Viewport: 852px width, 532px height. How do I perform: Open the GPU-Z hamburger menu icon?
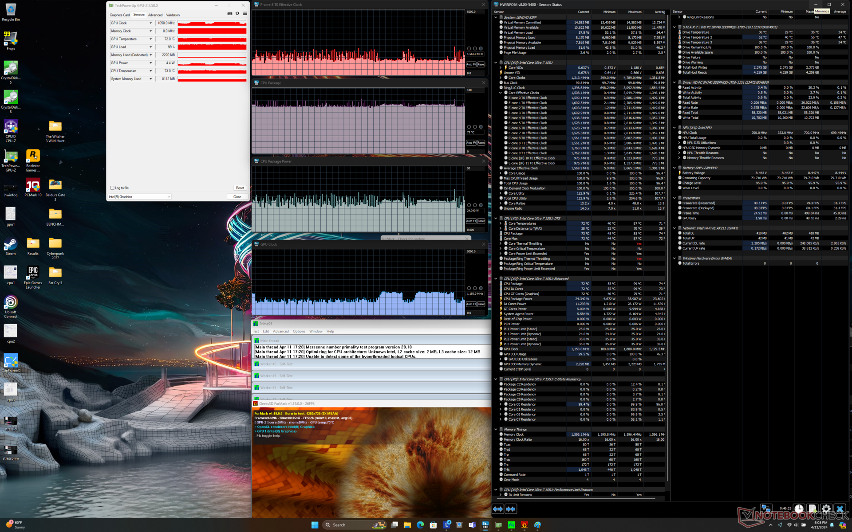(x=245, y=14)
